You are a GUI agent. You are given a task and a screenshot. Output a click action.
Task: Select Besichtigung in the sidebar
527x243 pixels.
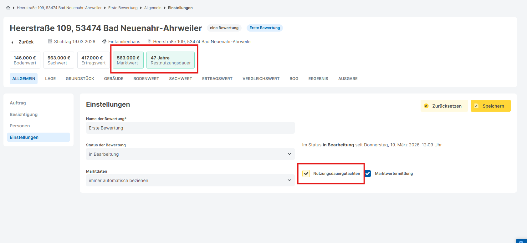[23, 114]
